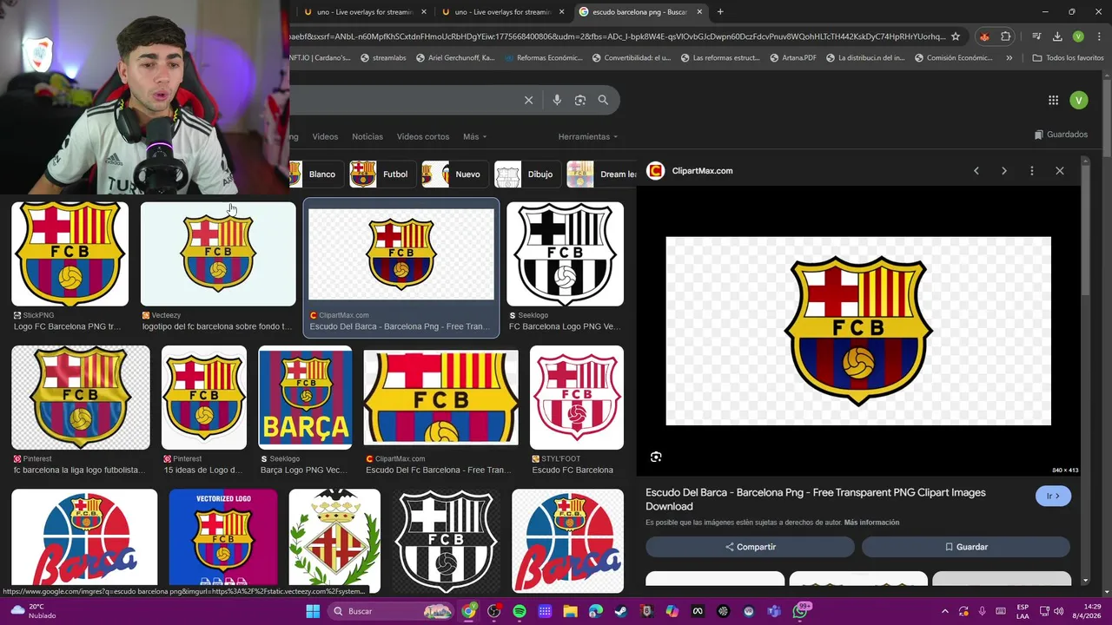This screenshot has height=625, width=1112.
Task: Open Chrome three-dot menu
Action: tap(1098, 36)
